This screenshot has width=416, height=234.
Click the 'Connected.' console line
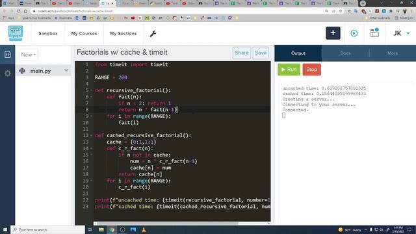(x=295, y=110)
